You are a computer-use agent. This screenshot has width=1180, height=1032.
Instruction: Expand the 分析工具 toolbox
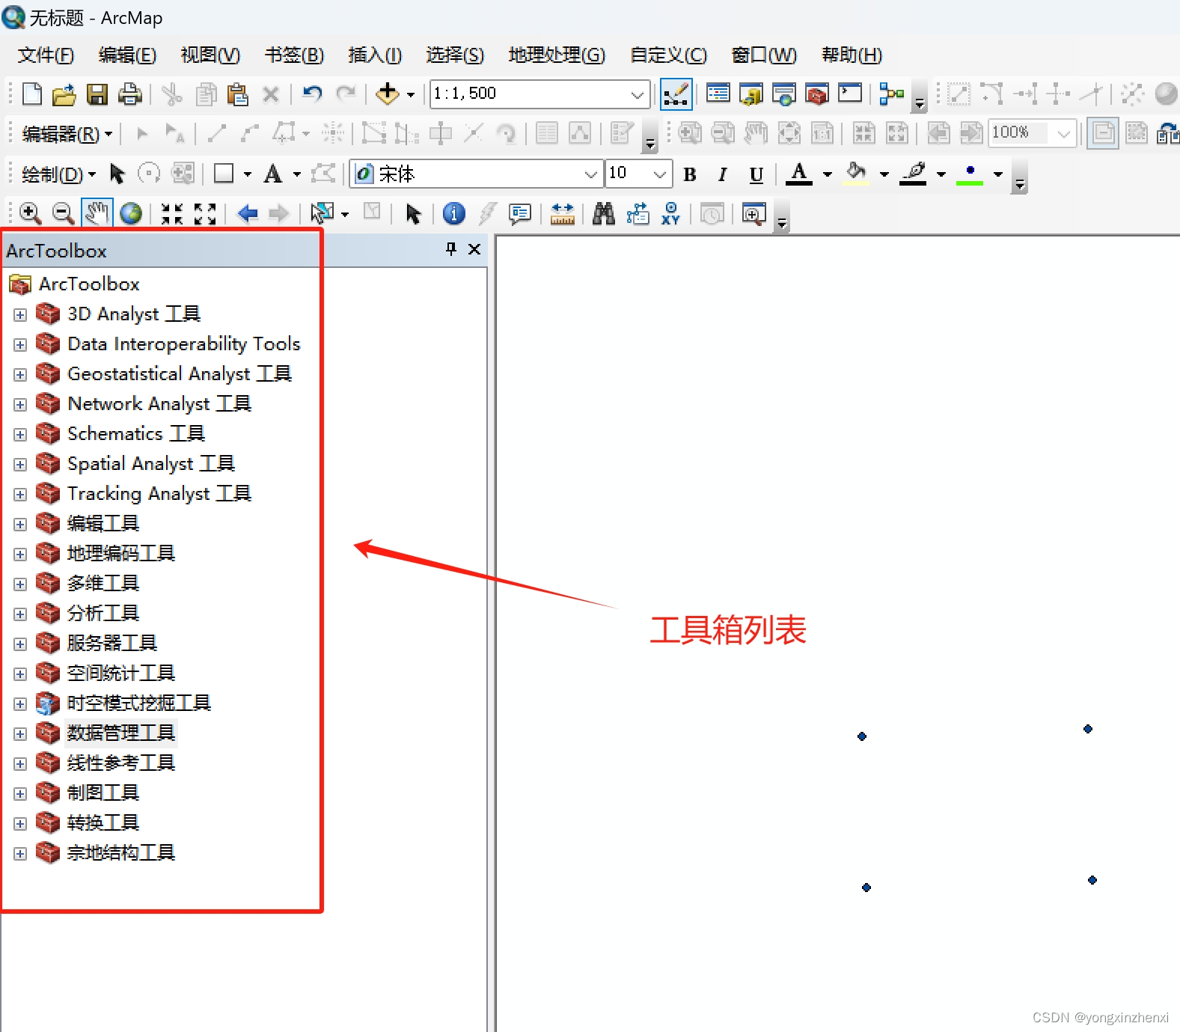click(20, 614)
